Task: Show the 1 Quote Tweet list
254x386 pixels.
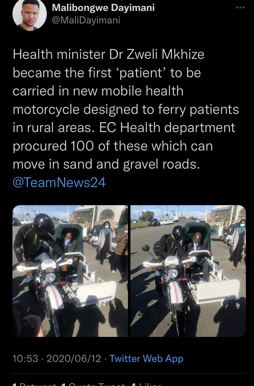Action: (93, 384)
